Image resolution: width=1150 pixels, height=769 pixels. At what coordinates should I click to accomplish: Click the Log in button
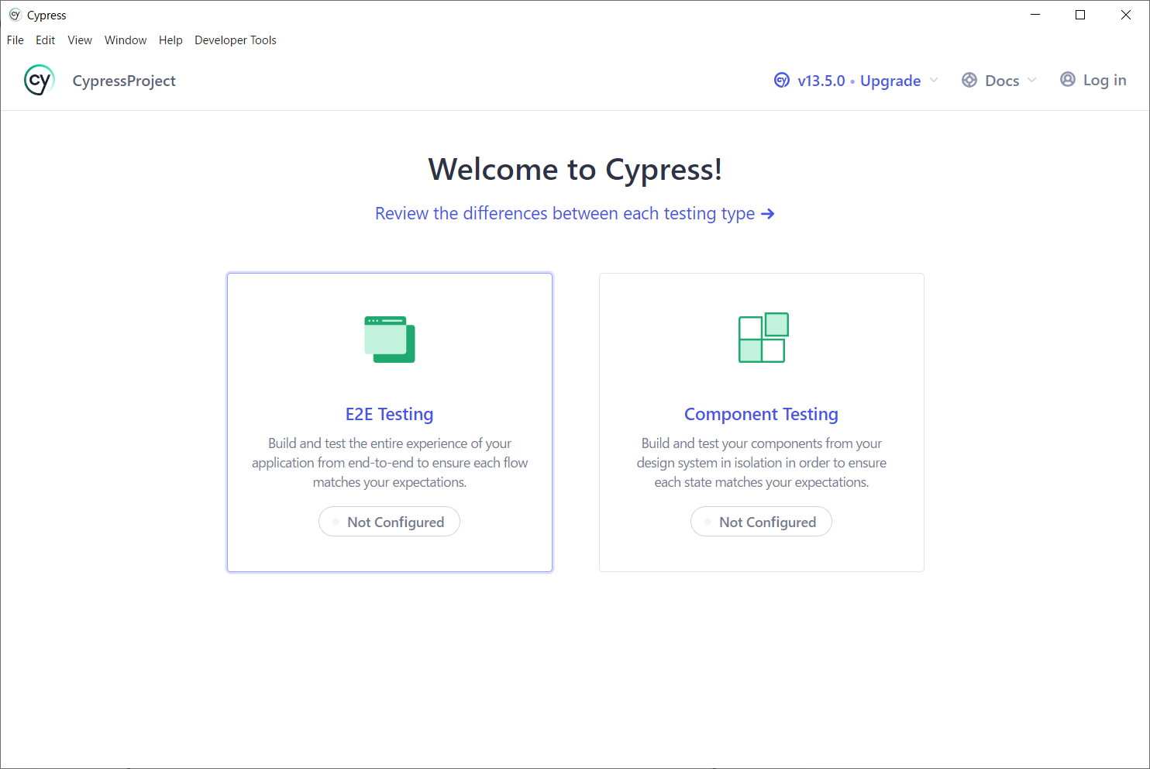click(x=1093, y=80)
